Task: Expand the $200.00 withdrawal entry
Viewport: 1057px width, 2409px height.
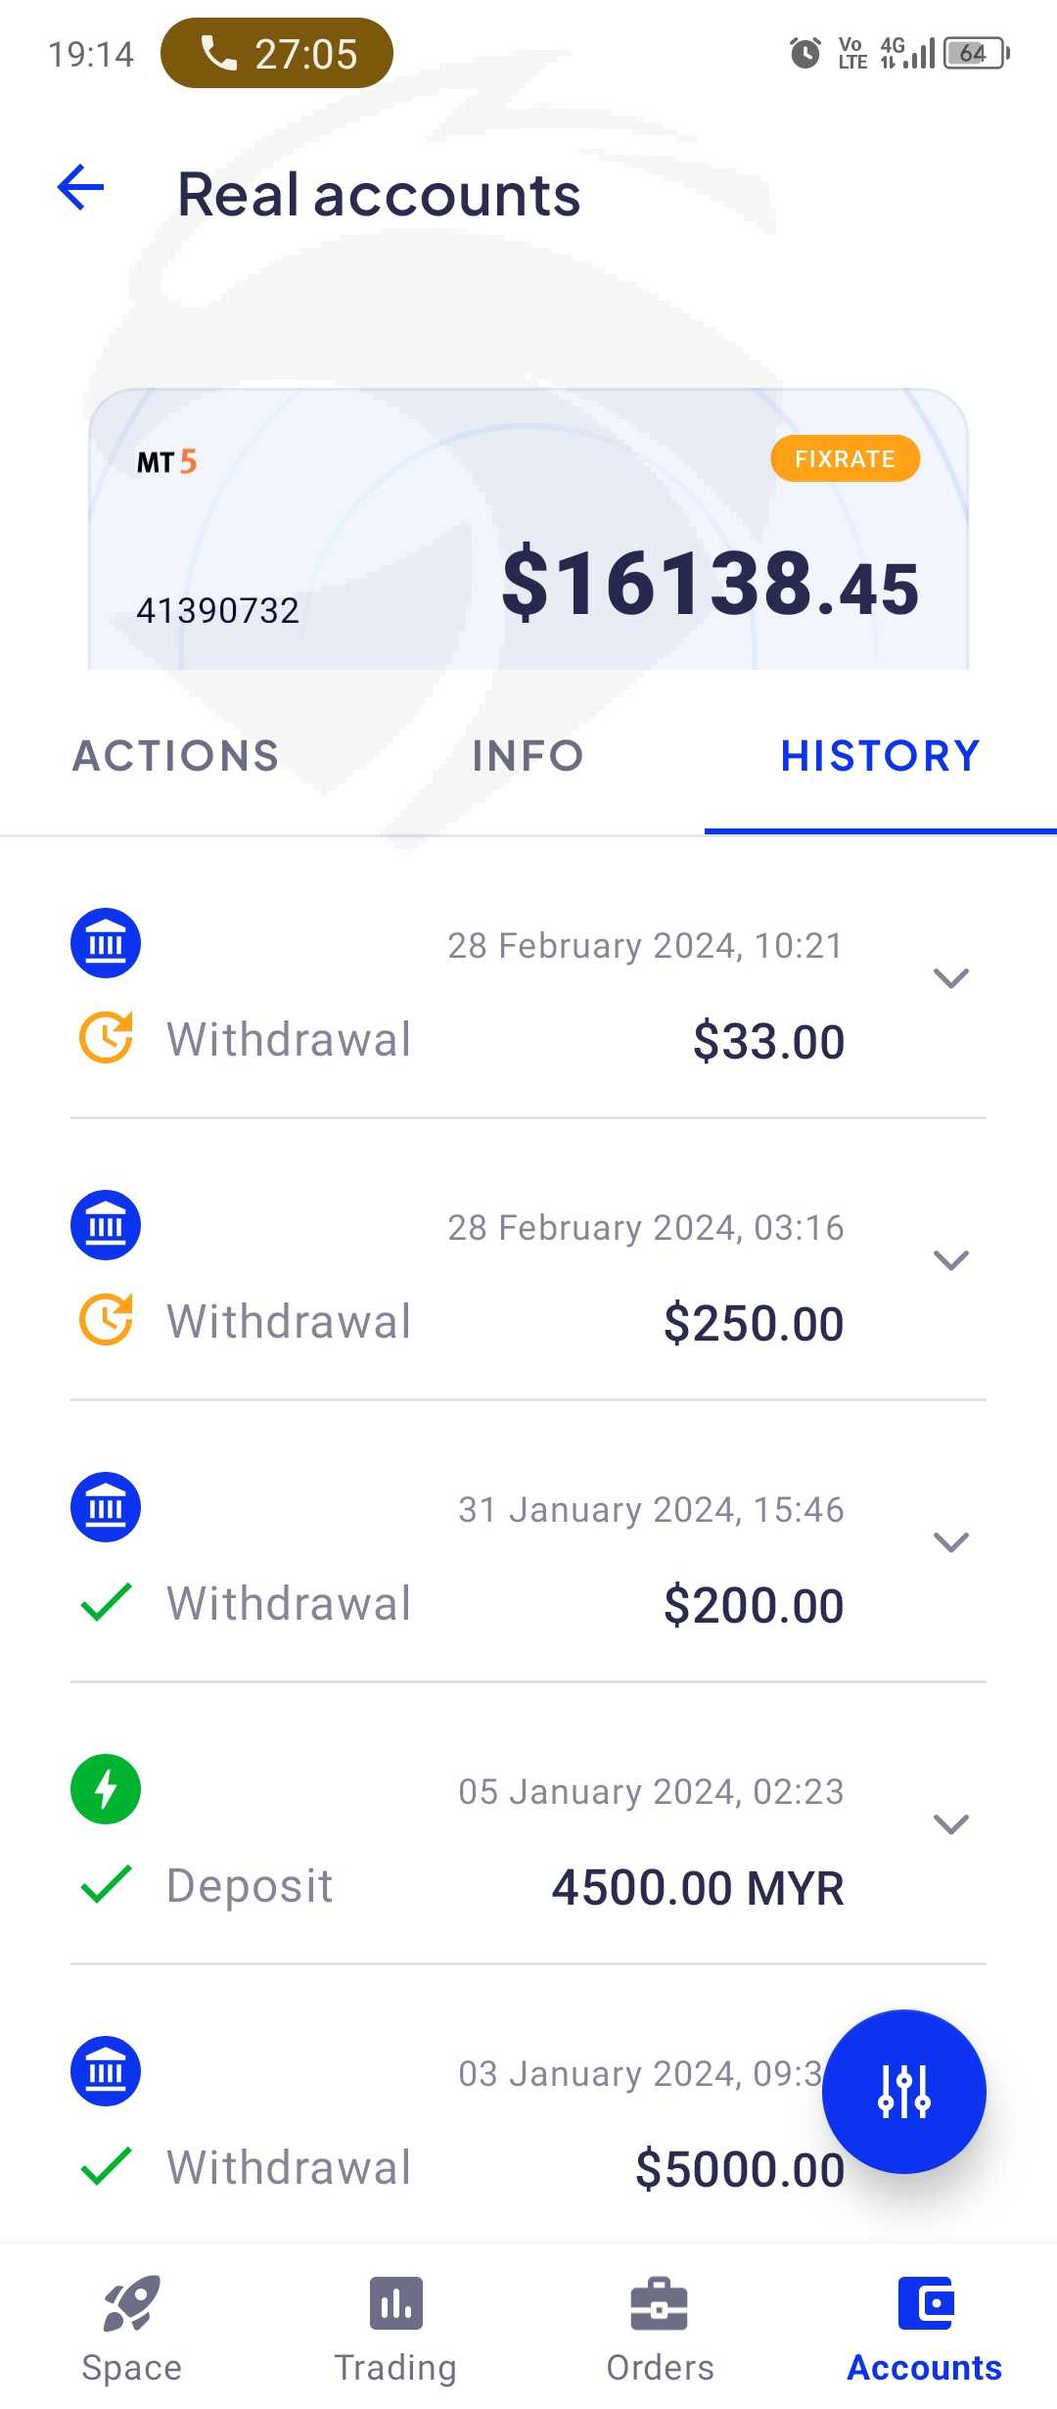Action: coord(950,1542)
